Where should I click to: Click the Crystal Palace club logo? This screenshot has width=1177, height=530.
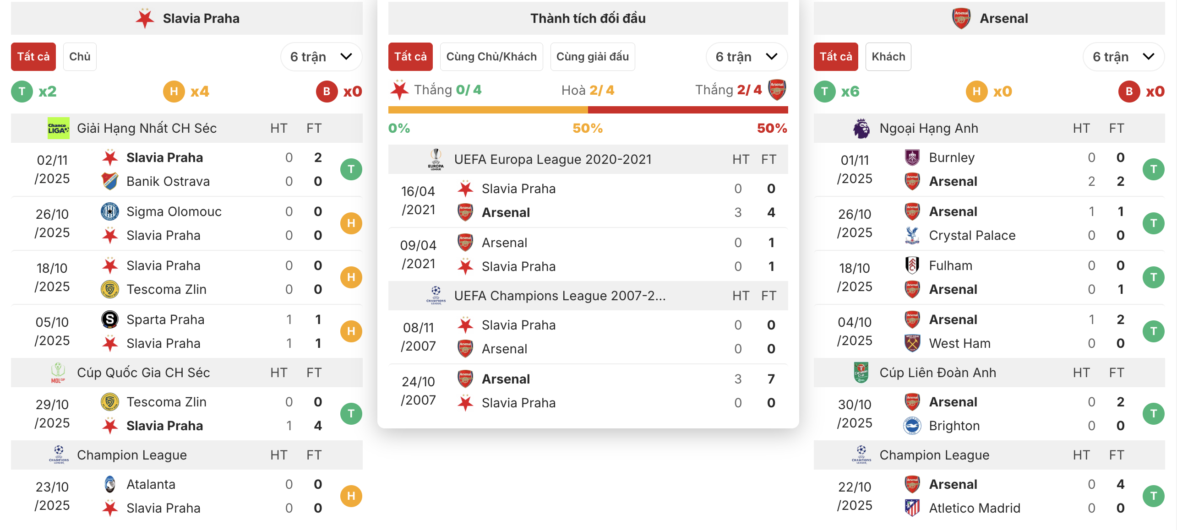912,235
